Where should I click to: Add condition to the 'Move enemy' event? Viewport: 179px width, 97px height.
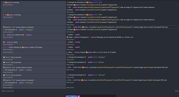click(x=8, y=52)
